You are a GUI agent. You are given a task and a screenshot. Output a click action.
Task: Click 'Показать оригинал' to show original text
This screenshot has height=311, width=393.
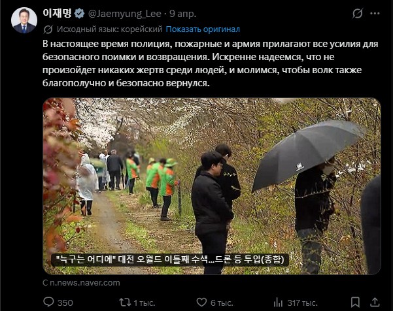(203, 29)
